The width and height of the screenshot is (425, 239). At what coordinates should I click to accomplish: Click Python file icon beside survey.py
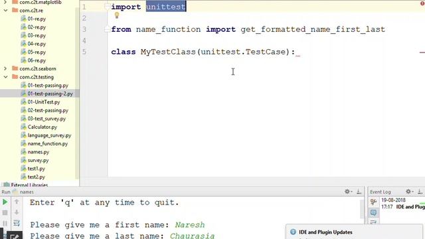coord(24,160)
